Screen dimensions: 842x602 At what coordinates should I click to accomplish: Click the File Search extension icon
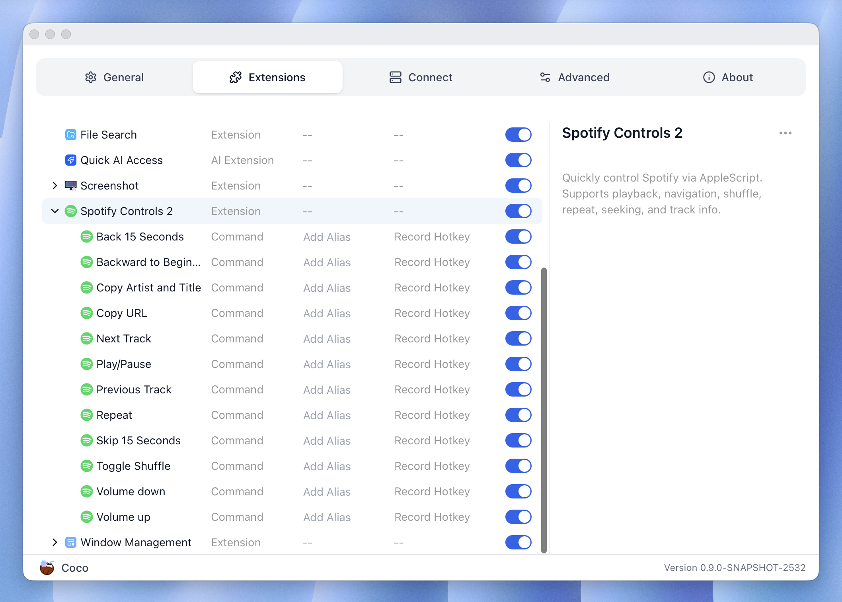point(70,135)
